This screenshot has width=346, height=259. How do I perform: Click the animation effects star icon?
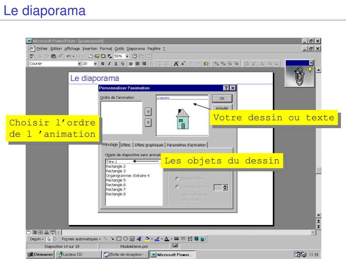(x=206, y=64)
